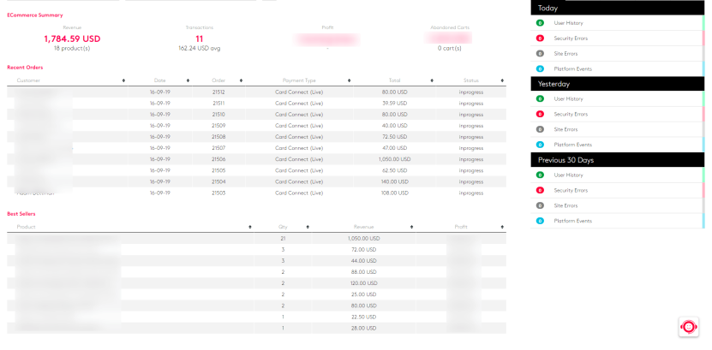Click Best Sellers quantity 21
The width and height of the screenshot is (712, 350).
(283, 239)
